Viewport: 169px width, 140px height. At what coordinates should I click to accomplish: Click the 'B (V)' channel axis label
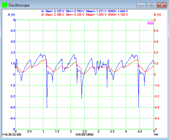pyautogui.click(x=157, y=15)
